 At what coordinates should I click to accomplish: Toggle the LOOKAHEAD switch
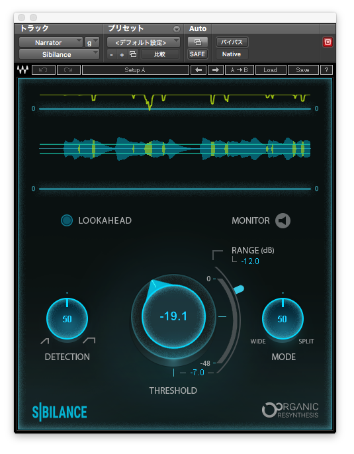coord(67,220)
